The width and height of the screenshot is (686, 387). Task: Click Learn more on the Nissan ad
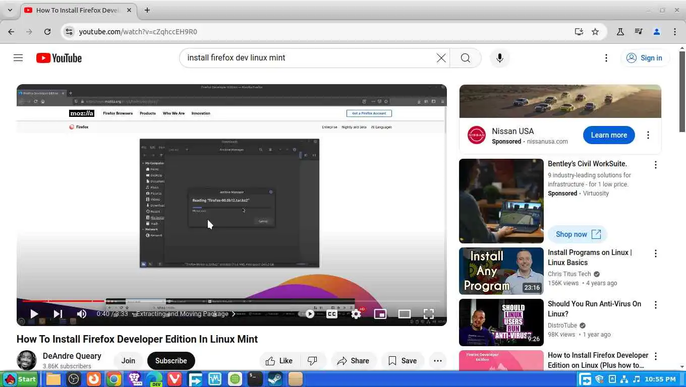(x=609, y=135)
